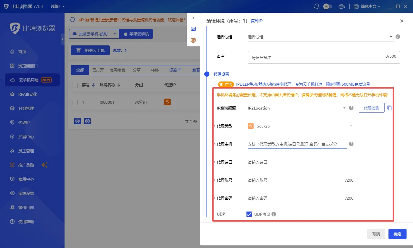Open the 线路1 line dropdown

[57, 6]
